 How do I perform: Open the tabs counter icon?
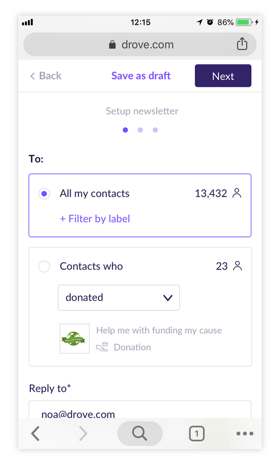[x=197, y=434]
